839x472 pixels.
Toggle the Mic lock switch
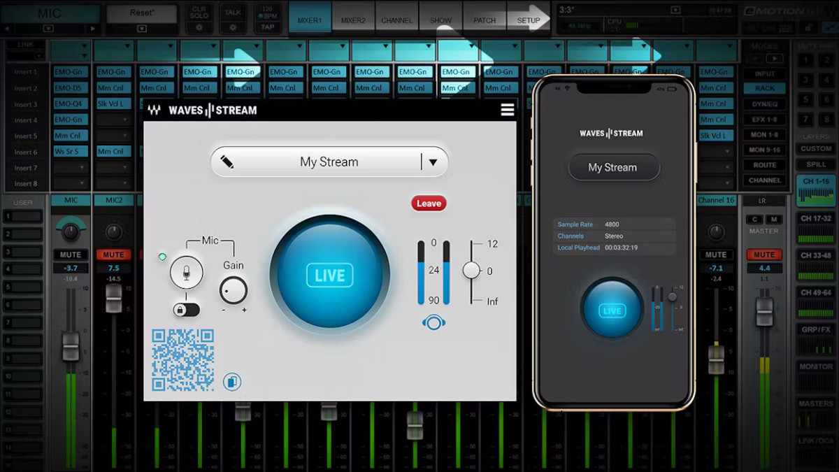tap(187, 310)
